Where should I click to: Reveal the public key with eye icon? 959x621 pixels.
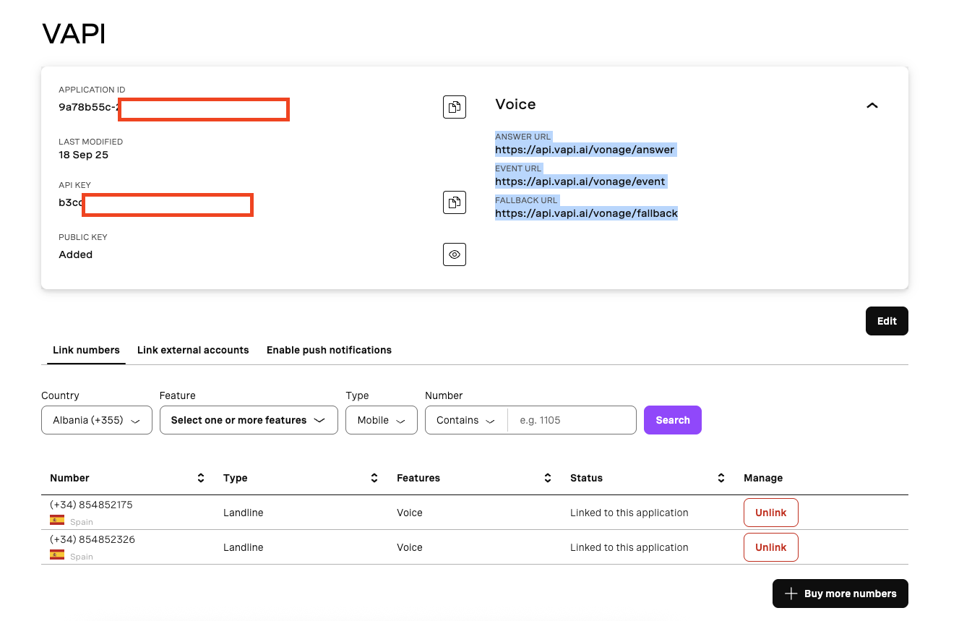(x=454, y=254)
